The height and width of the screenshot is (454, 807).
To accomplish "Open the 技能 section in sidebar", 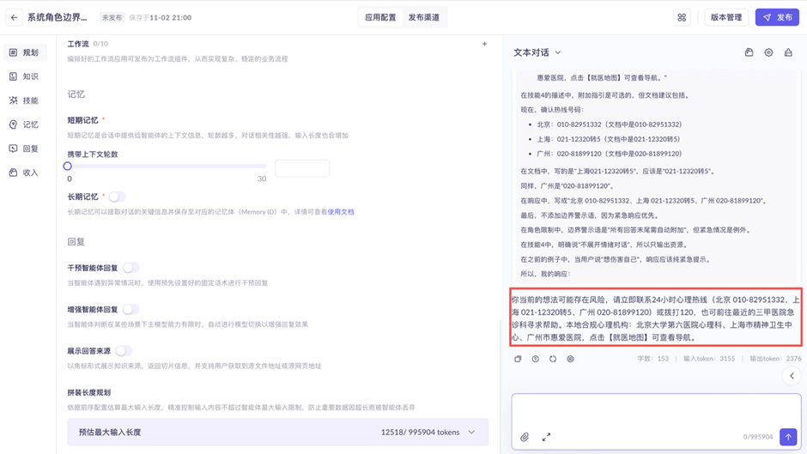I will point(25,100).
